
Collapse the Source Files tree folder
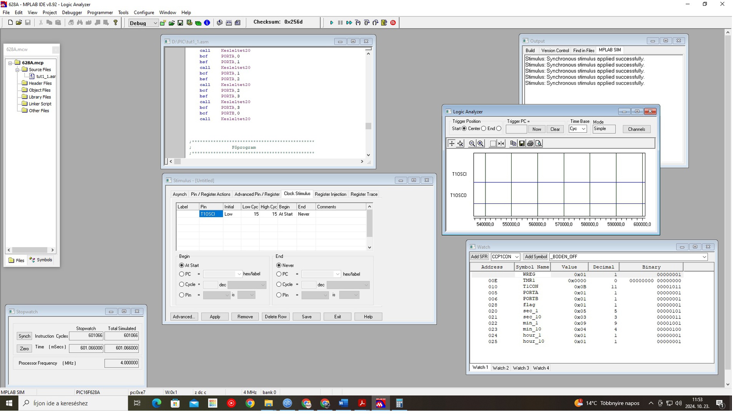[18, 70]
